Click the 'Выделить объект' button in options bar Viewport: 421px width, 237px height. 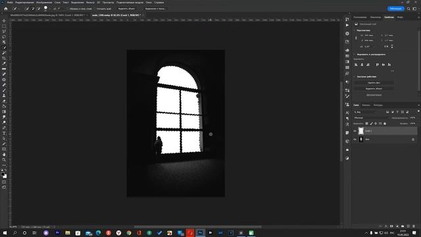tap(126, 9)
